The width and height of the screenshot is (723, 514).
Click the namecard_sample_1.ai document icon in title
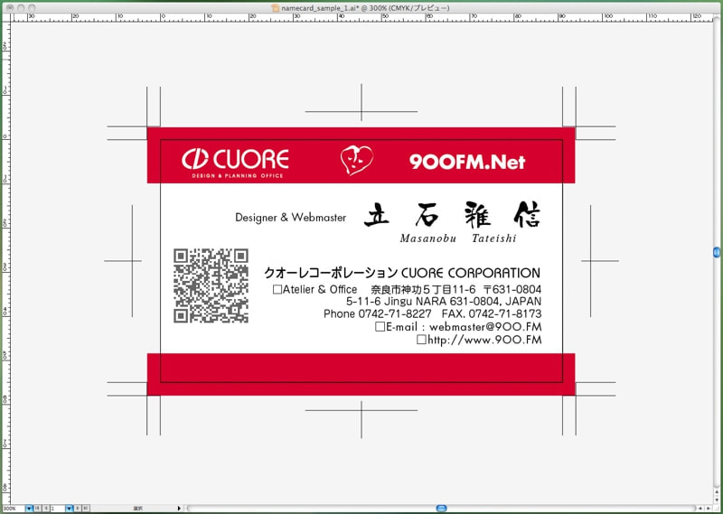click(276, 8)
